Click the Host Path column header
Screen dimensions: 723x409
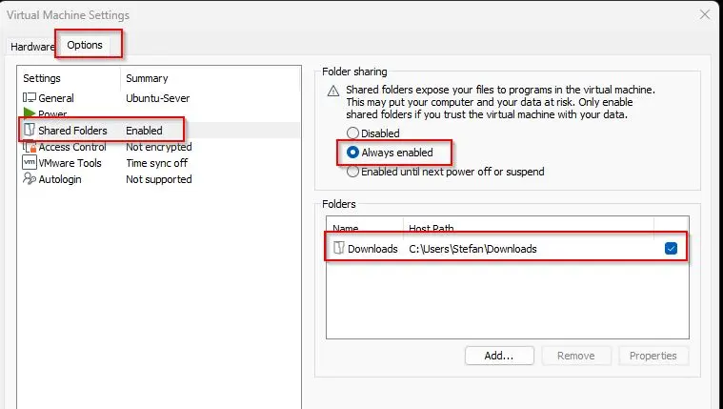pos(434,229)
